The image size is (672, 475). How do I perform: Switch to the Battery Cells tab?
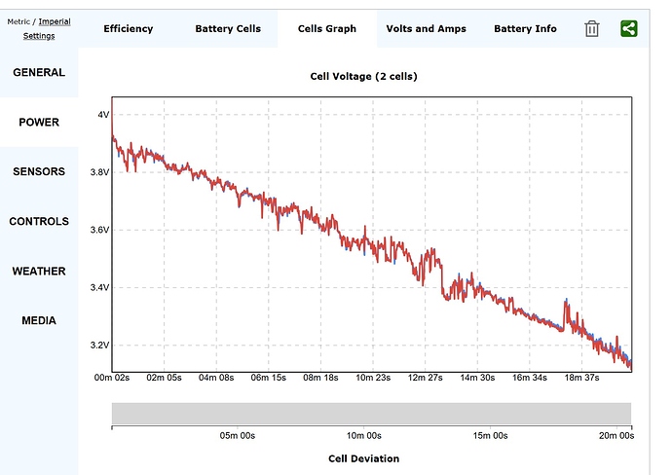point(228,28)
